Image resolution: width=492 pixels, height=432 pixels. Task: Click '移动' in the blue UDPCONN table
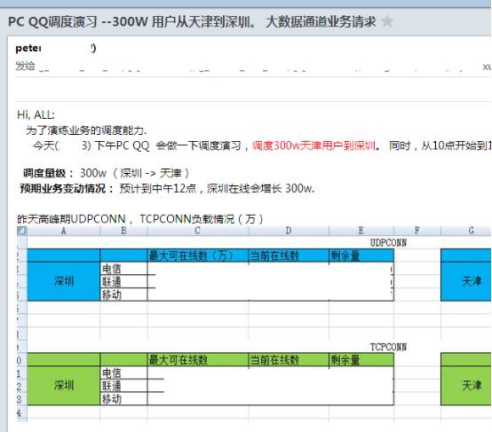(123, 295)
